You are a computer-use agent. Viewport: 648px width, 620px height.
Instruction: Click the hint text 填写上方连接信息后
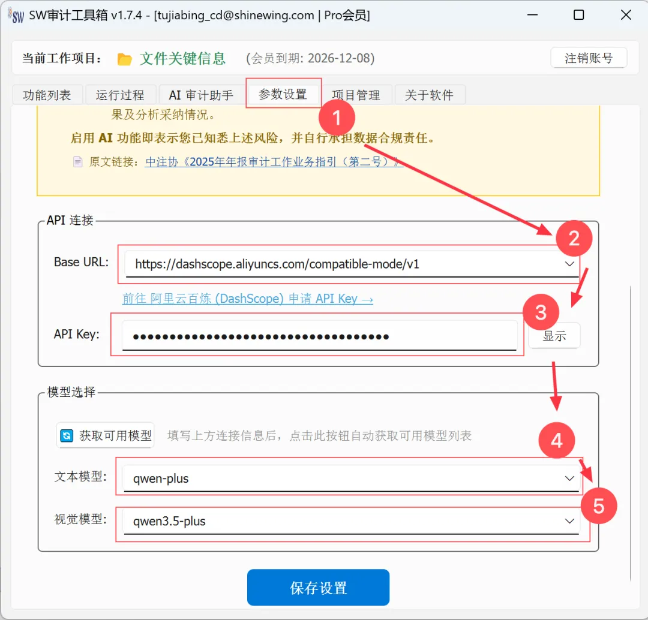[x=319, y=435]
